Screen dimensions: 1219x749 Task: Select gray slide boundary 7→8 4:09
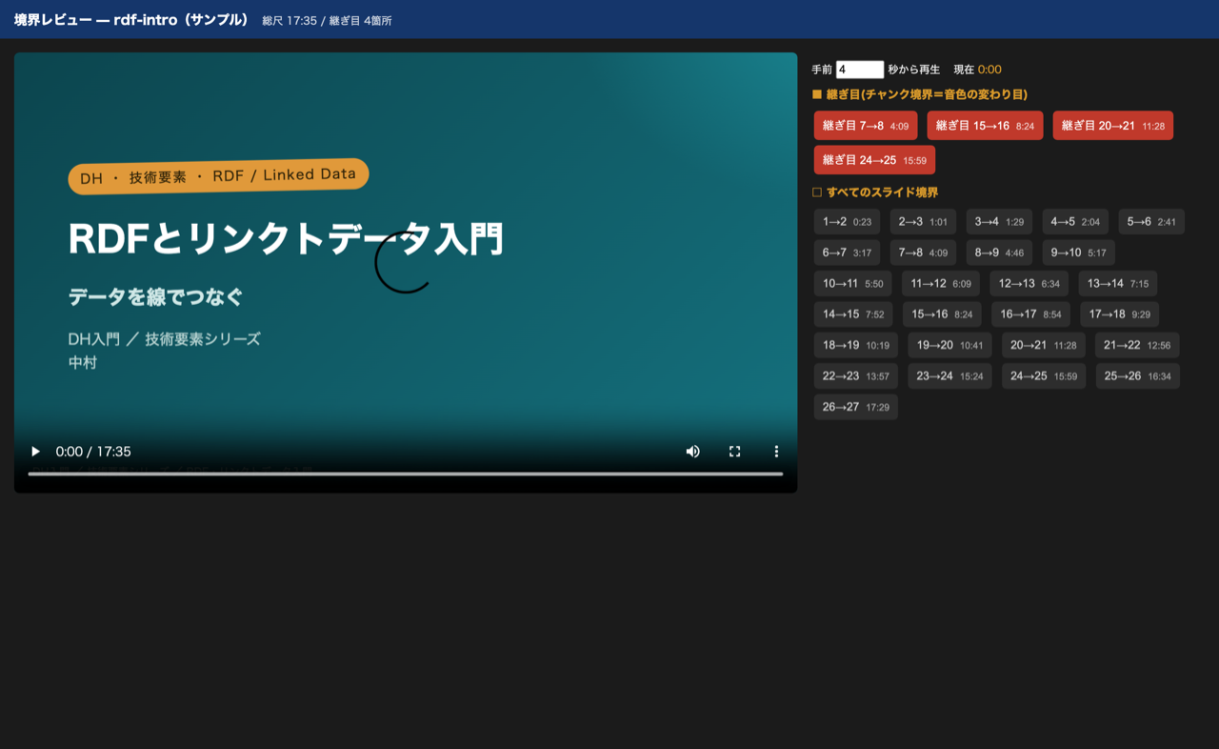tap(923, 253)
